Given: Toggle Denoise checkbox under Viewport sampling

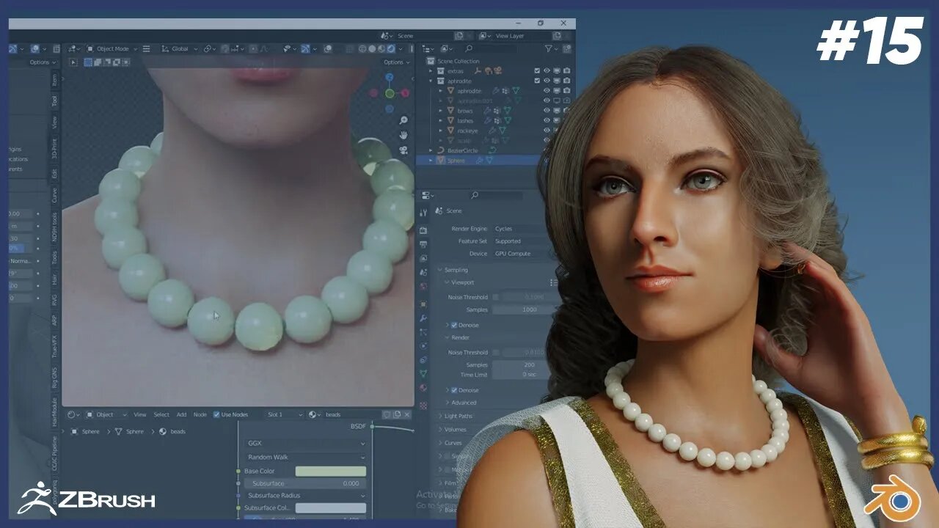Looking at the screenshot, I should 454,325.
